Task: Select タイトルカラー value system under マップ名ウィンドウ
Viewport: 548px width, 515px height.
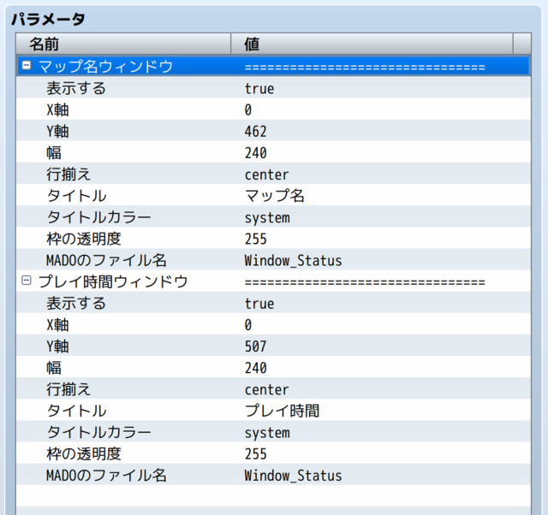Action: coord(267,218)
